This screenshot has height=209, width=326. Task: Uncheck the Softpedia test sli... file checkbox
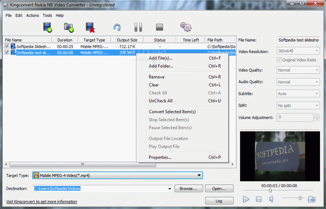[7, 52]
